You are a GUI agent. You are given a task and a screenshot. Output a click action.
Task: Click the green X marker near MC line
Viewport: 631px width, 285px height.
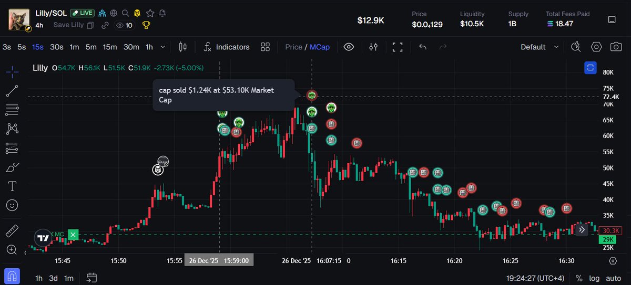pos(73,235)
